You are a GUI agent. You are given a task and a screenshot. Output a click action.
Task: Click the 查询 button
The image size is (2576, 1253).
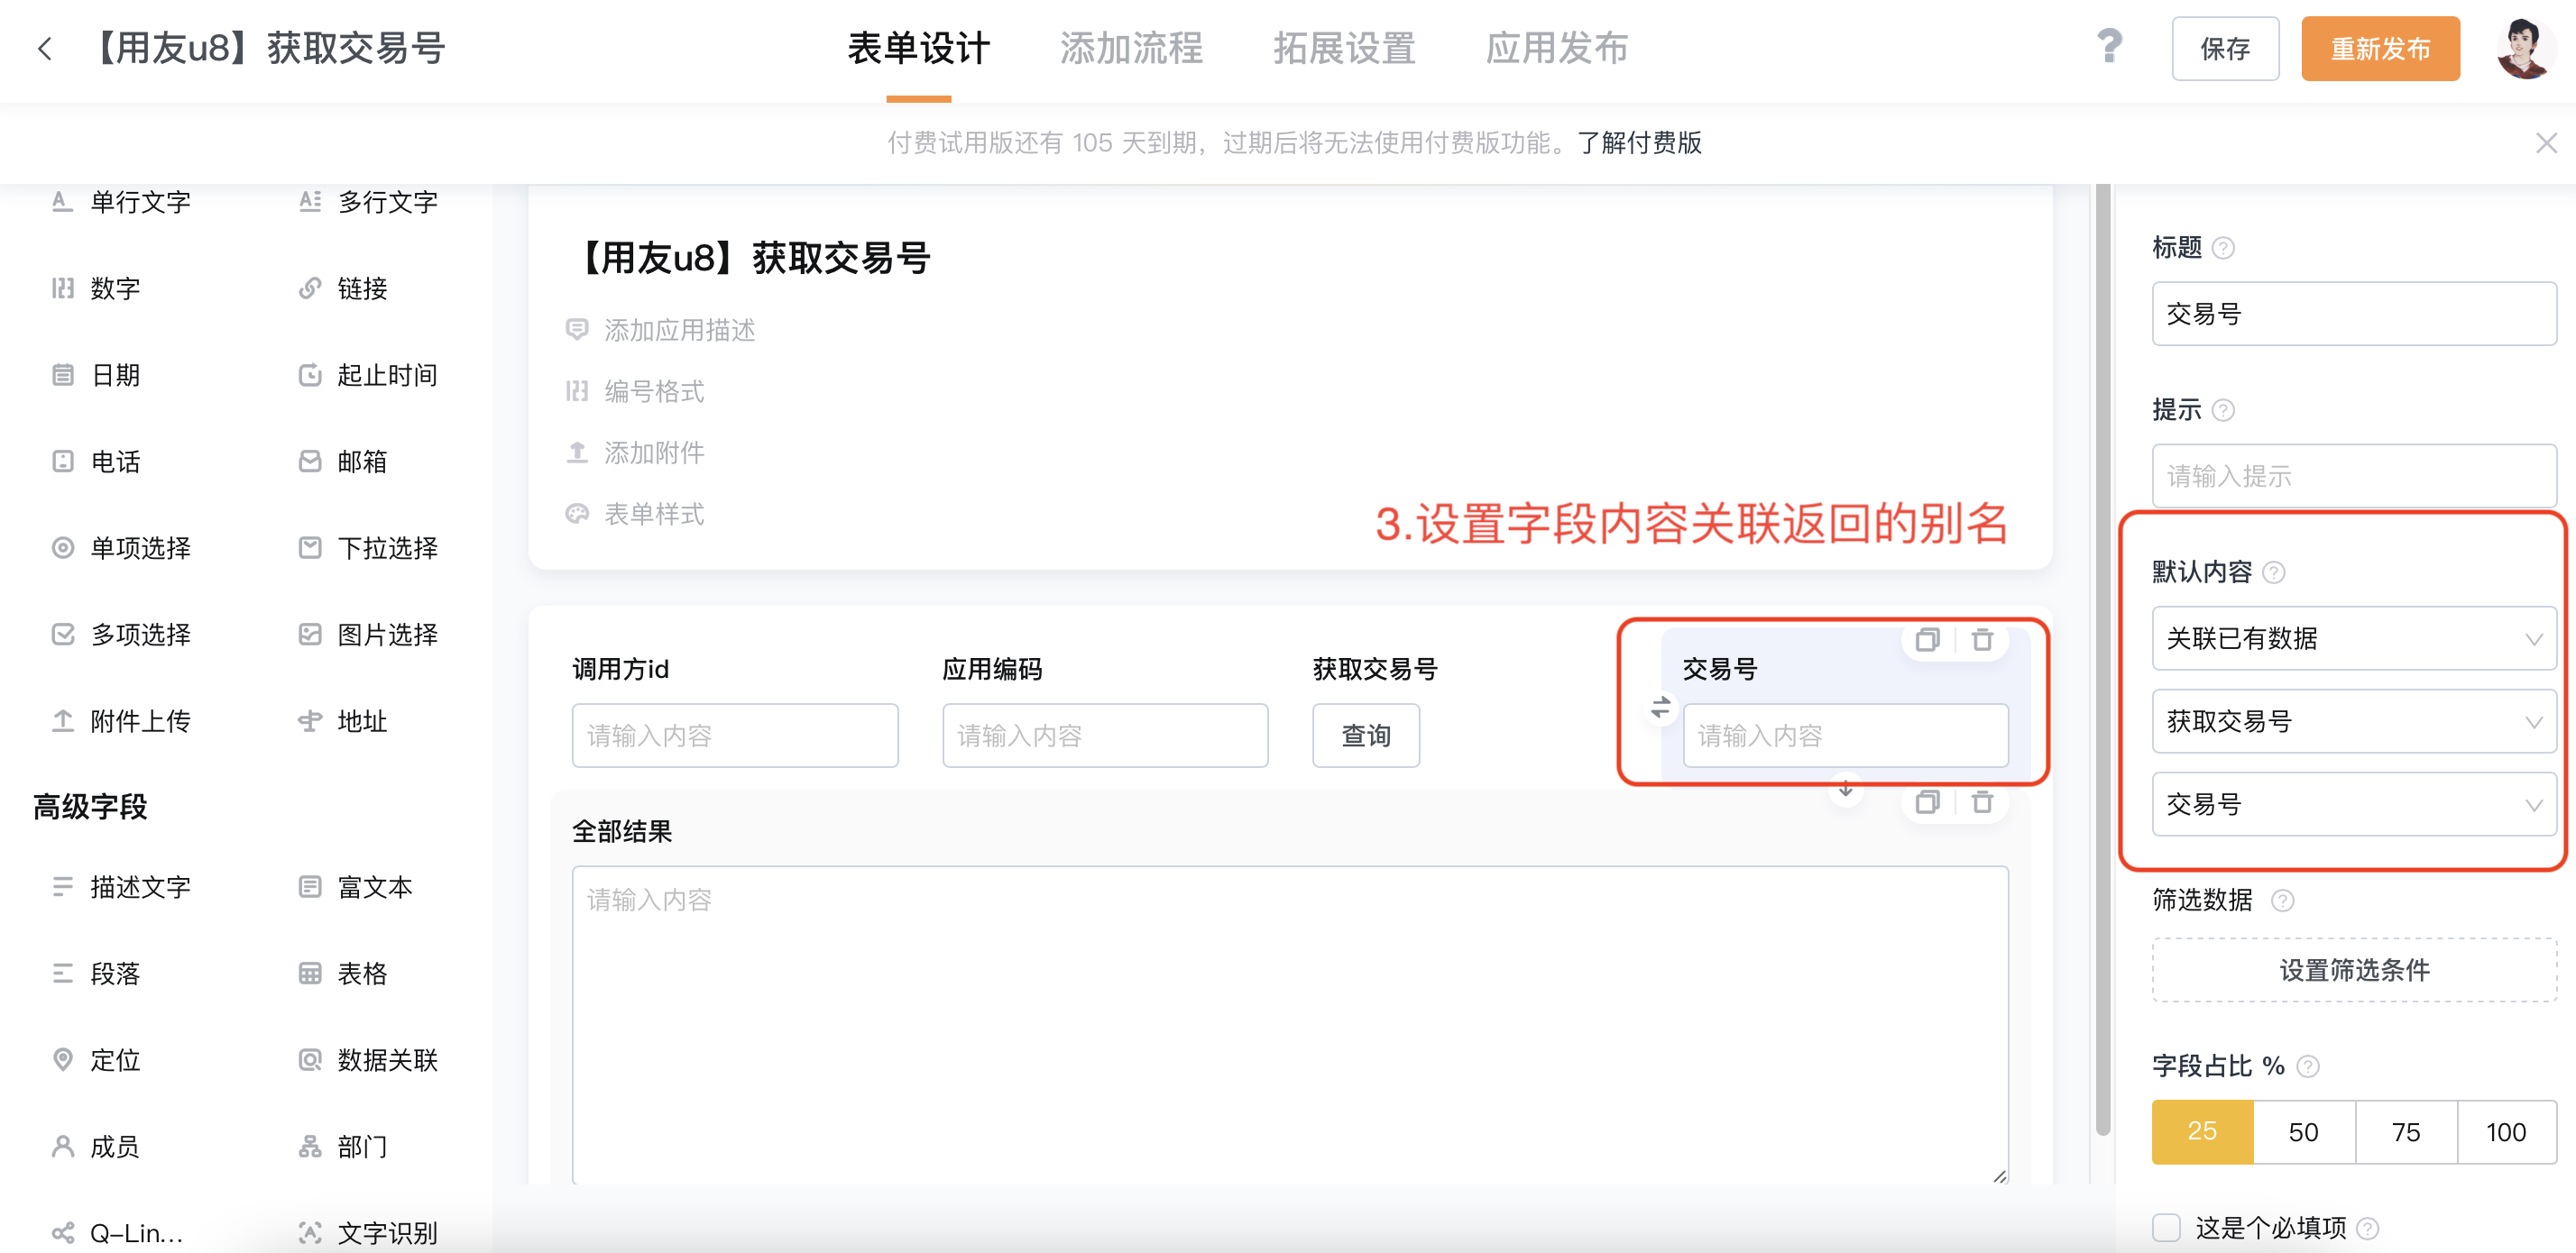click(x=1365, y=736)
